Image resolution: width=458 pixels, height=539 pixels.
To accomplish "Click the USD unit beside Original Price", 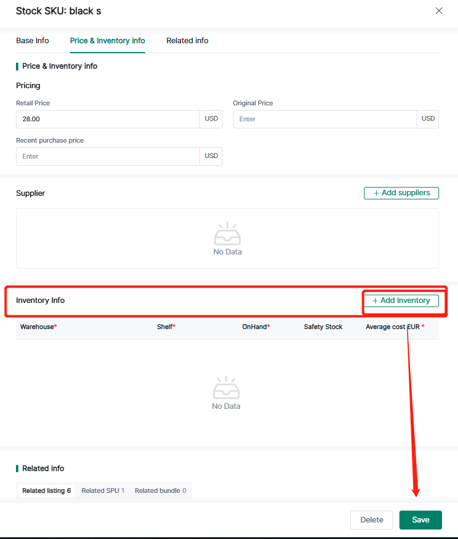I will [428, 119].
